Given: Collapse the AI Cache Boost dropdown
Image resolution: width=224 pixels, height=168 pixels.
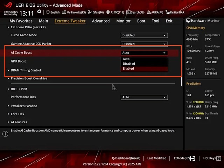Looking at the screenshot, I should point(144,53).
